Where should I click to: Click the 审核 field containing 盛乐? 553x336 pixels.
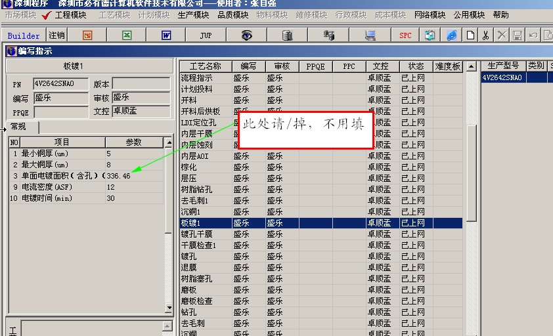pos(141,98)
